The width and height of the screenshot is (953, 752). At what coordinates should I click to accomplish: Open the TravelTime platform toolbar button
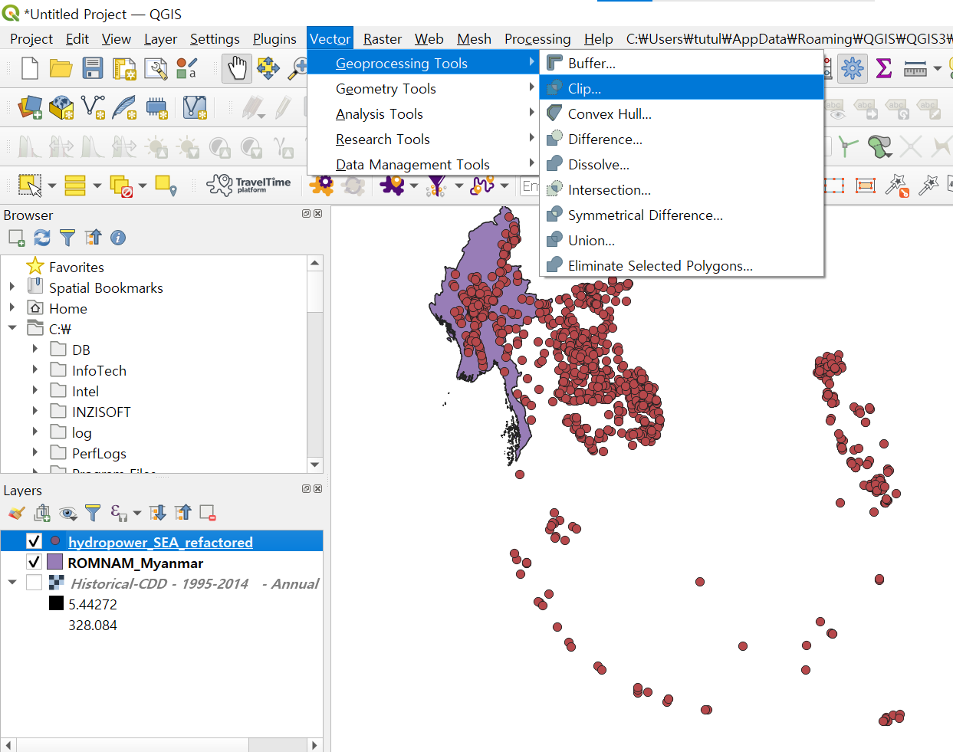[248, 185]
